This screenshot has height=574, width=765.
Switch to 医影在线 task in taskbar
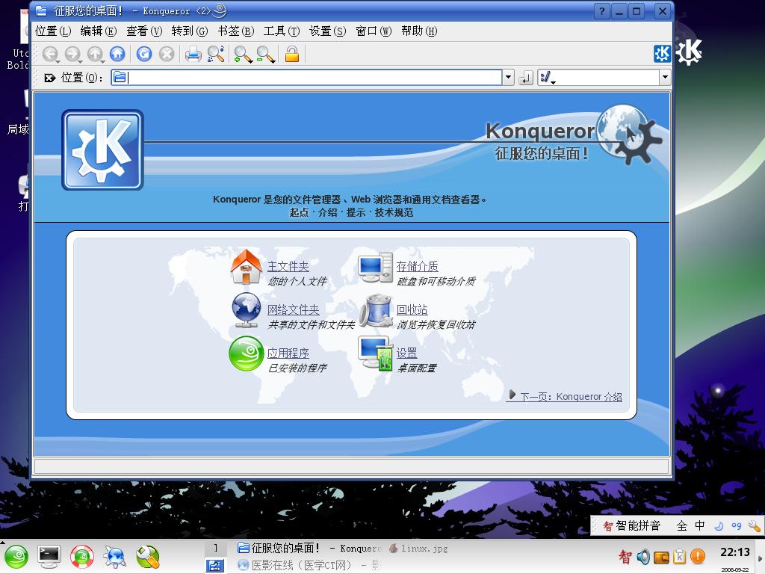(x=309, y=565)
